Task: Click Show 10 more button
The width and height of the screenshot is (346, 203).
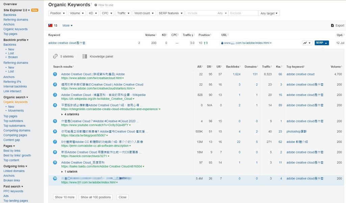Action: click(x=65, y=197)
